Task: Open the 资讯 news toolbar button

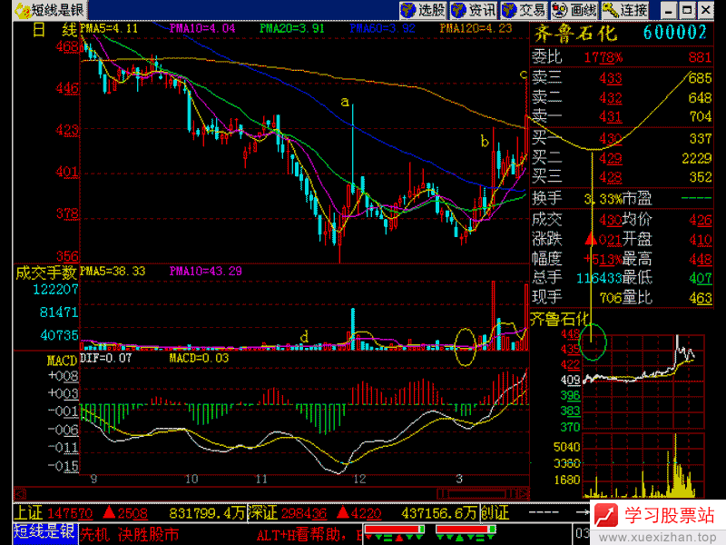Action: click(x=473, y=10)
